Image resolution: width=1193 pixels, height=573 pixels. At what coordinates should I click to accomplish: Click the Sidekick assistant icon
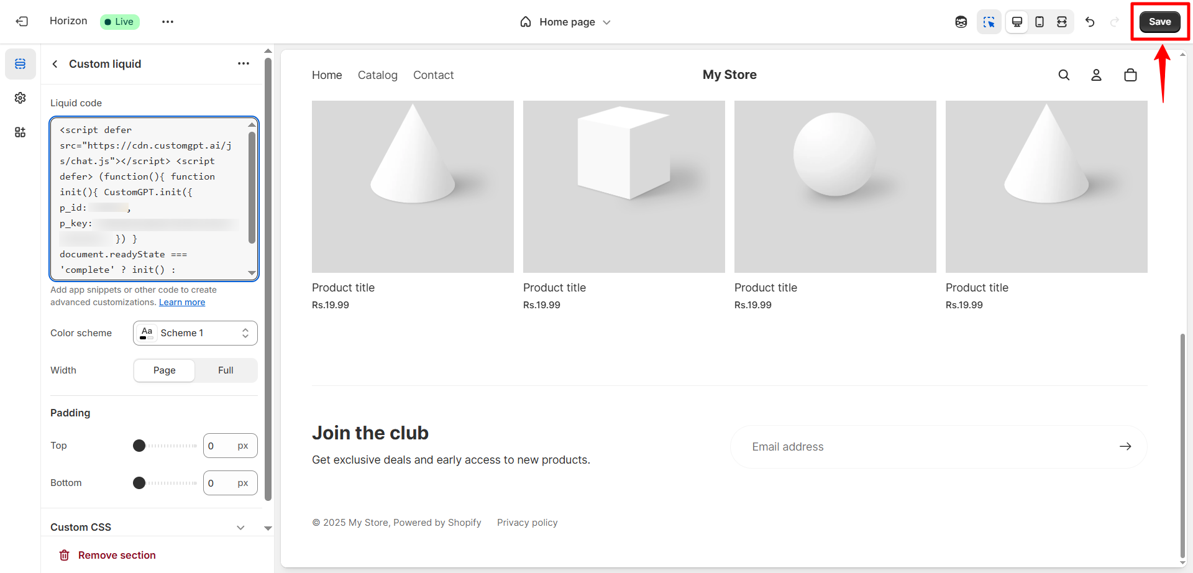coord(961,22)
